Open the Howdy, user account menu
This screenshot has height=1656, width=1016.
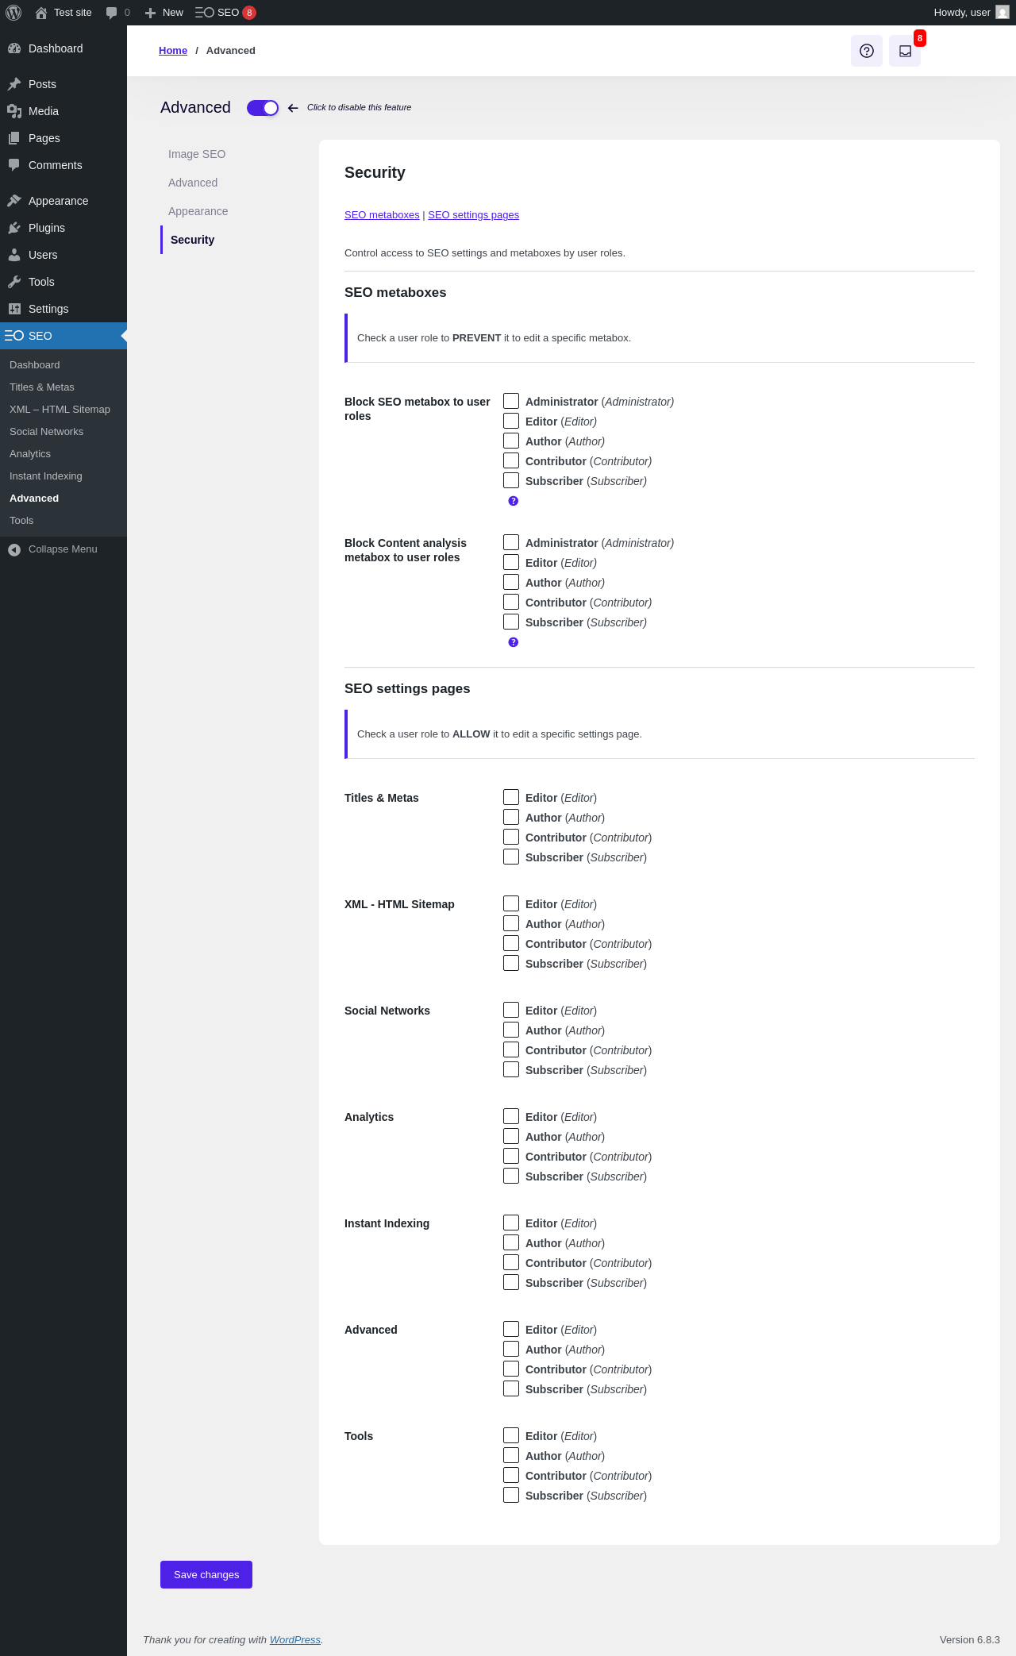pyautogui.click(x=971, y=13)
